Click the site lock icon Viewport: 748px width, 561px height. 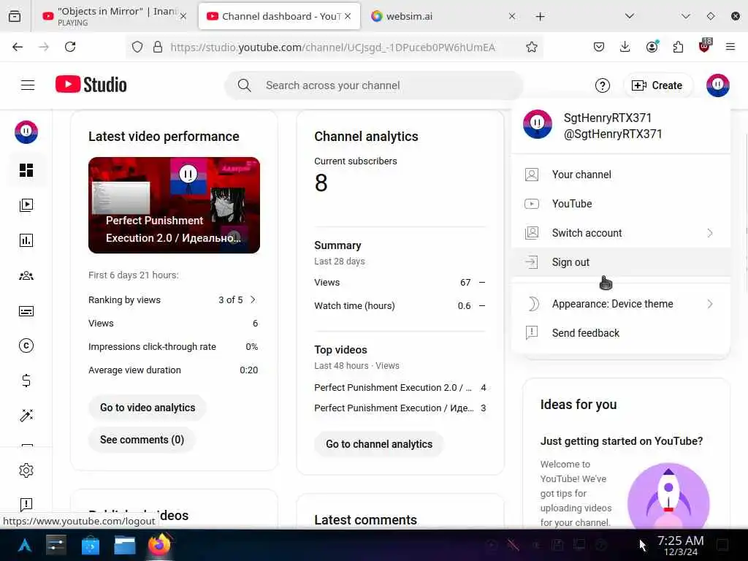158,47
